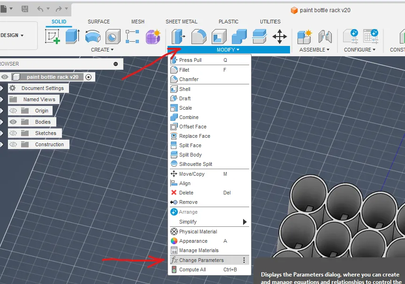
Task: Open the CONFIGURE dropdown menu
Action: (x=359, y=50)
